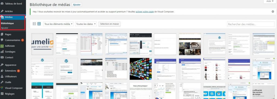Open the Commentaires menu item
The width and height of the screenshot is (277, 99).
tap(12, 40)
